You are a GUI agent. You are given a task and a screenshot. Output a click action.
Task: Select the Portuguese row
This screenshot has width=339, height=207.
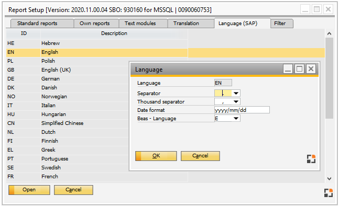[x=68, y=159]
